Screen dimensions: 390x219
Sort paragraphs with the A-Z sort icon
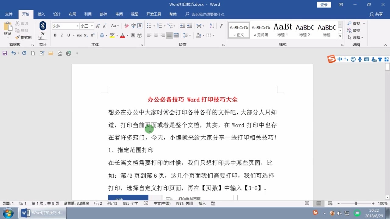(212, 26)
